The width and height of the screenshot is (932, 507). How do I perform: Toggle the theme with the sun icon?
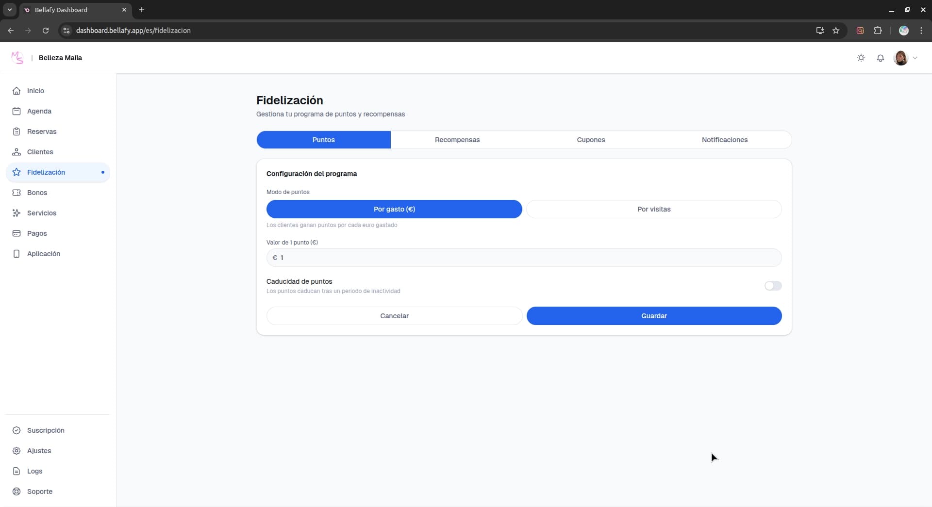[861, 58]
